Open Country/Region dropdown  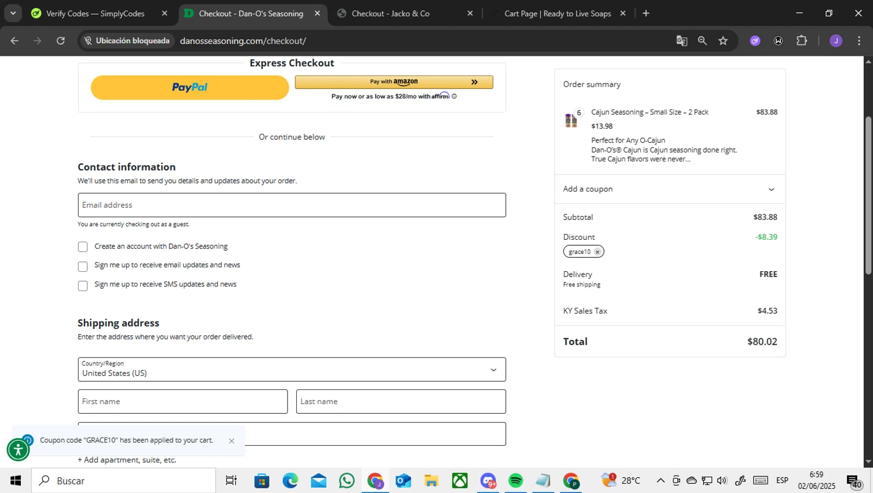click(x=292, y=370)
